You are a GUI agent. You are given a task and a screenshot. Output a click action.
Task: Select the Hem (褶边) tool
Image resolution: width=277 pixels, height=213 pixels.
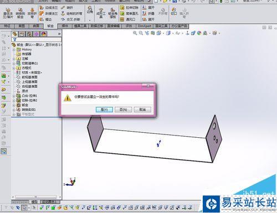[x=46, y=19]
